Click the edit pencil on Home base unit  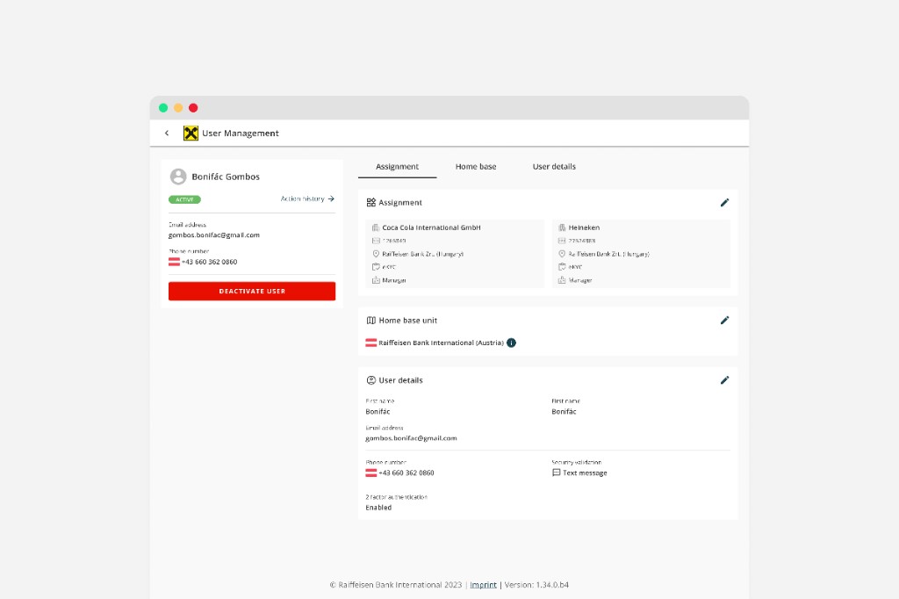[725, 320]
